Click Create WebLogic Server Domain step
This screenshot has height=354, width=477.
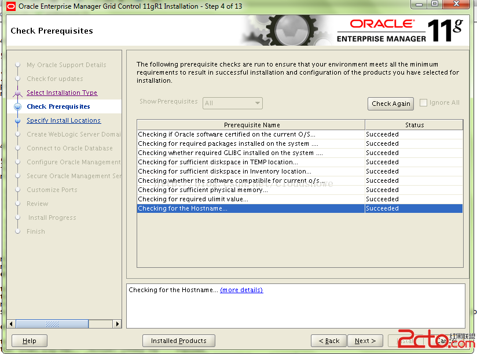coord(74,134)
